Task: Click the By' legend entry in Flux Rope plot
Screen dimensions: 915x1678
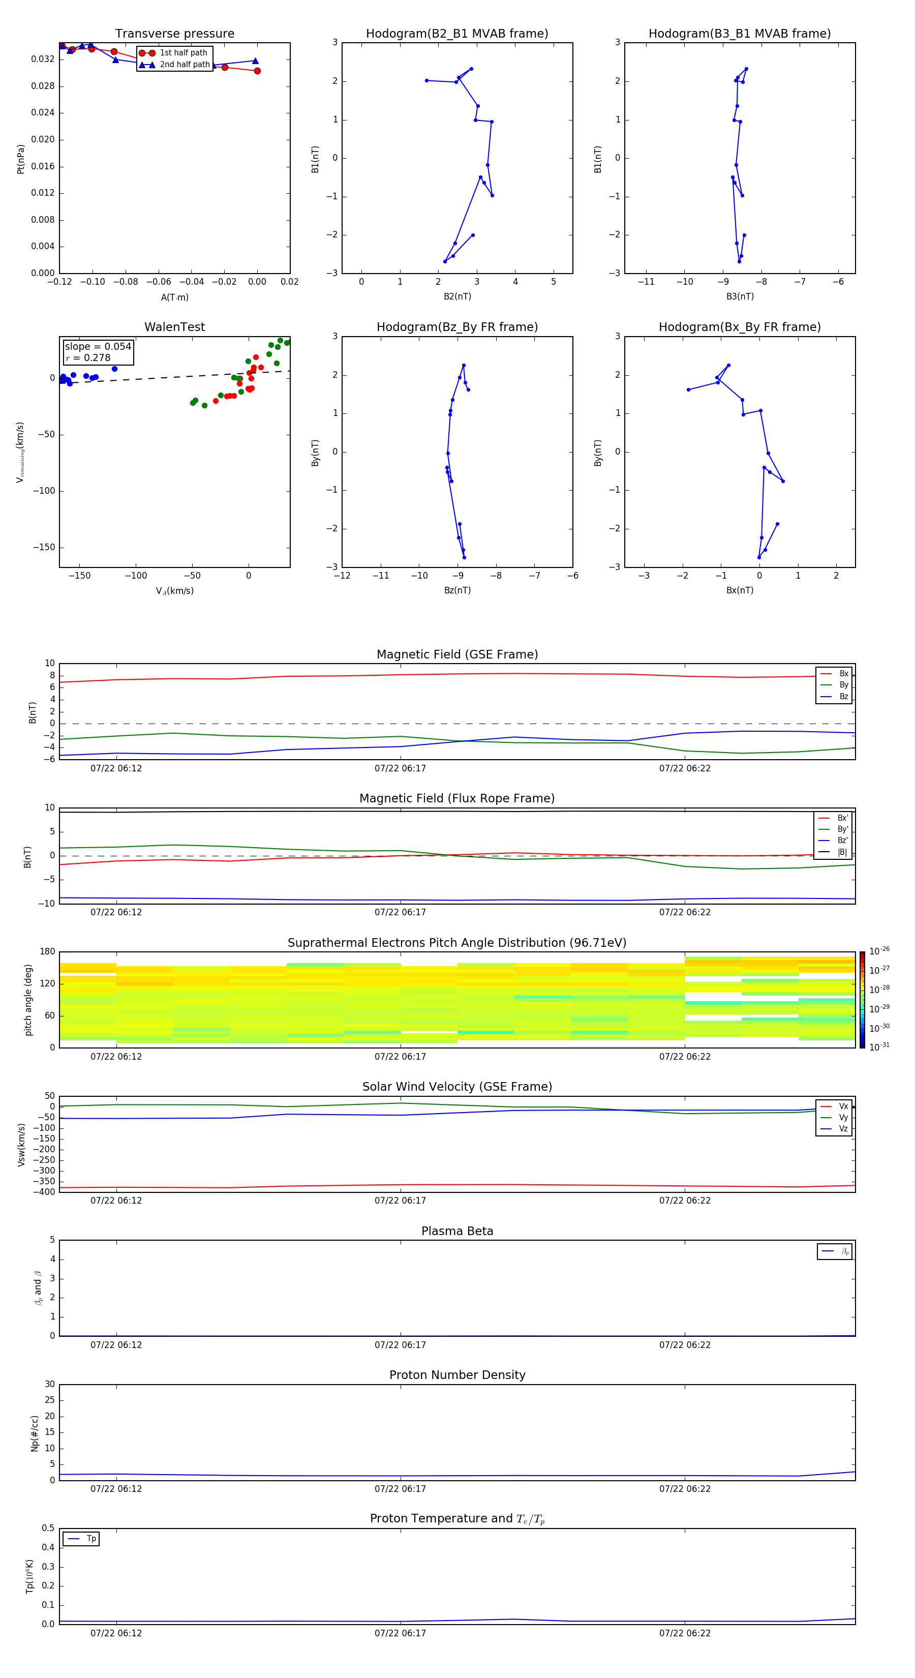Action: (x=833, y=830)
